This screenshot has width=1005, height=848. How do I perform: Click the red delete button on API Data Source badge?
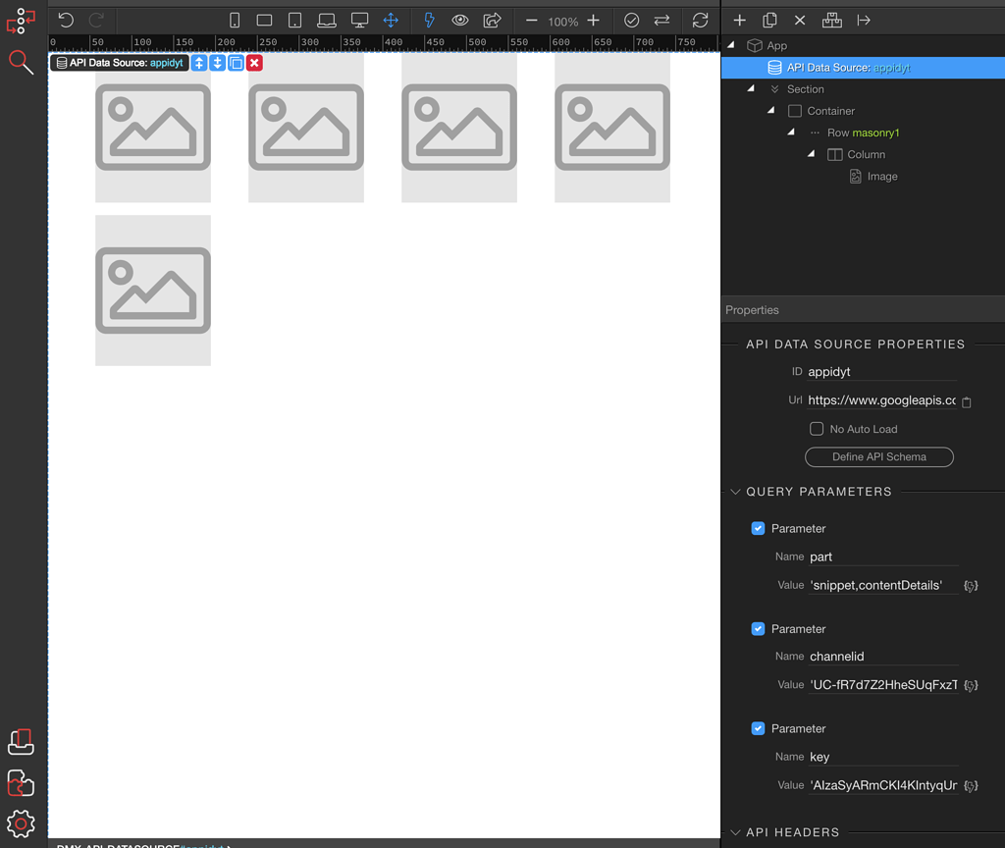point(254,63)
